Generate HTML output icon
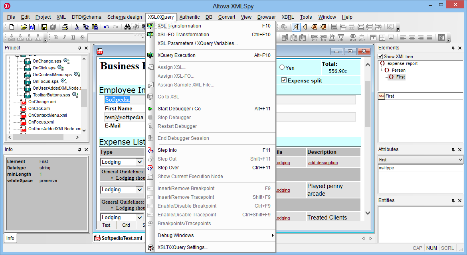Screen dimensions: 467x255 click(x=12, y=37)
